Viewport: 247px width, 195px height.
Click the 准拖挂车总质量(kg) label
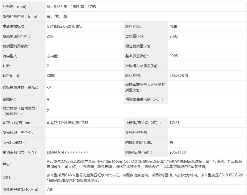[x=142, y=66]
